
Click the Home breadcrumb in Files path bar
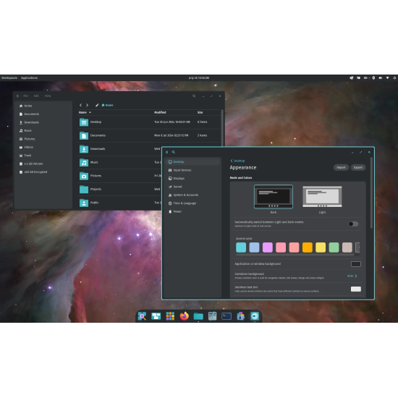(108, 105)
